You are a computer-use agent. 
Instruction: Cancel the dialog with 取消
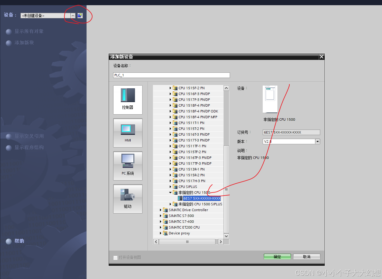pos(307,257)
